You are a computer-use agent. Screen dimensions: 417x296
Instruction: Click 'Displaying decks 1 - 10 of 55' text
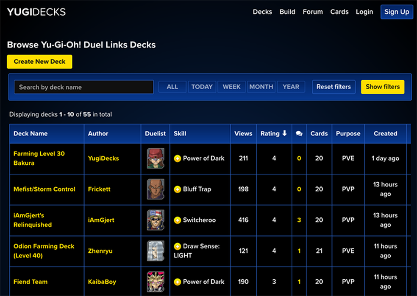pos(61,114)
